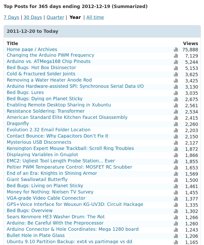This screenshot has height=245, width=204.
Task: Open stats icon for Bed Bugs: Hot Box Disinsector
Action: [176, 68]
